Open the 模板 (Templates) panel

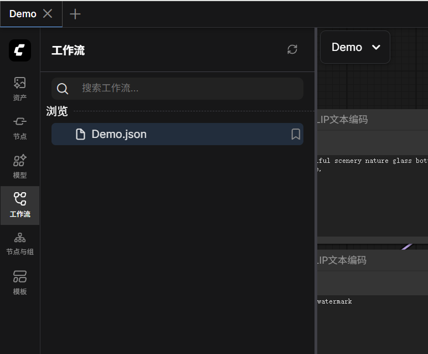[20, 283]
